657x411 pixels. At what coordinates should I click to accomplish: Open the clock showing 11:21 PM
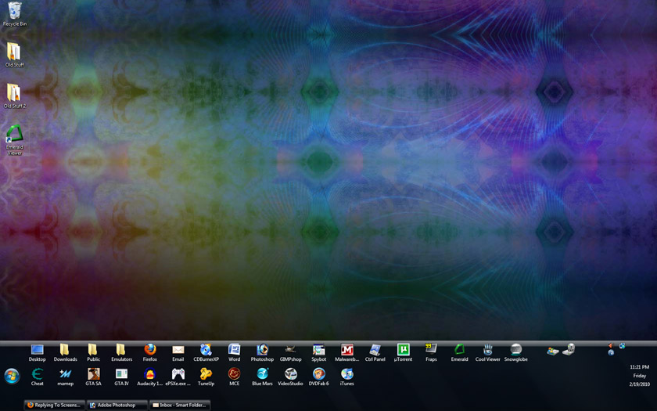[640, 367]
